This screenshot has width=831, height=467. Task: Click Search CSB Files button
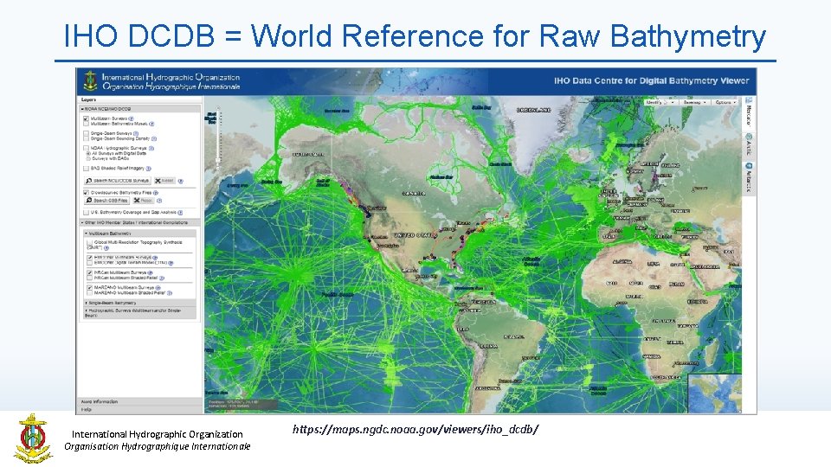tap(106, 201)
